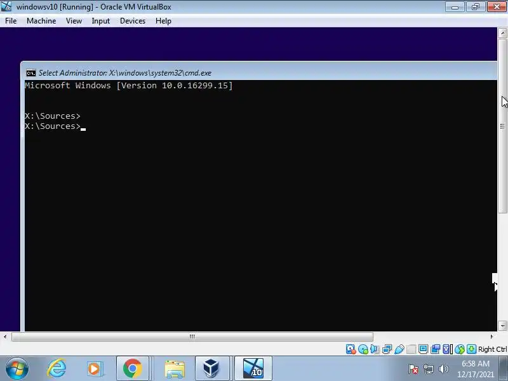Click the VirtualBox window title icon

pyautogui.click(x=6, y=6)
